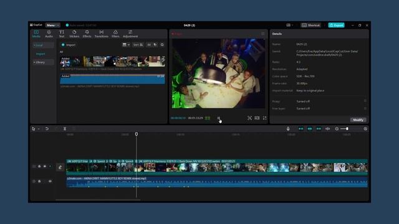
Task: Select the added video clip thumbnail in media
Action: 112,62
